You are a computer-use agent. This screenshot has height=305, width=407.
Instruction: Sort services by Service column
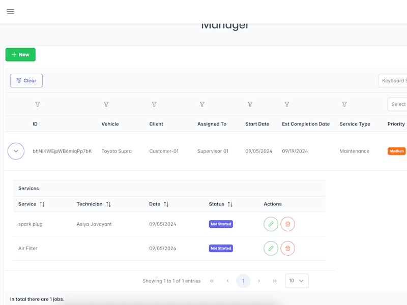click(42, 204)
